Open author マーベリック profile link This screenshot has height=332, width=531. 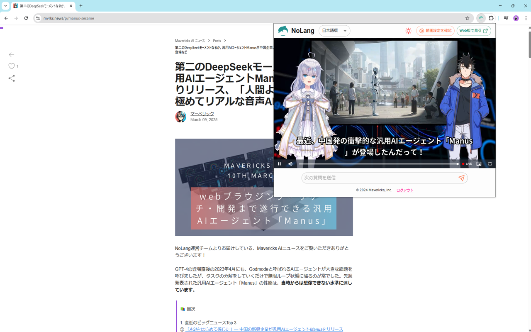pos(202,114)
